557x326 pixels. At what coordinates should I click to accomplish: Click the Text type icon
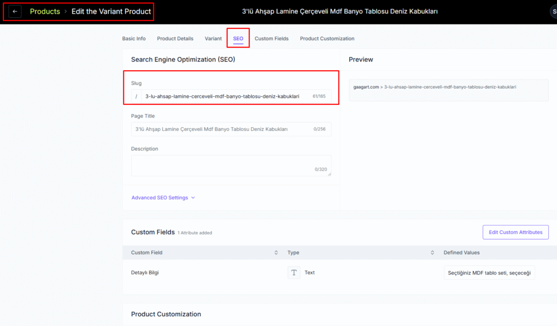(294, 273)
